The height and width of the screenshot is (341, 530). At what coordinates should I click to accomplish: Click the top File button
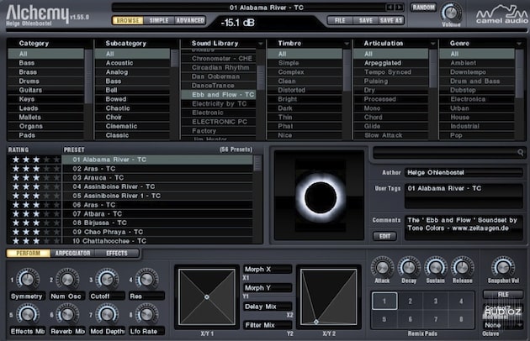(340, 20)
